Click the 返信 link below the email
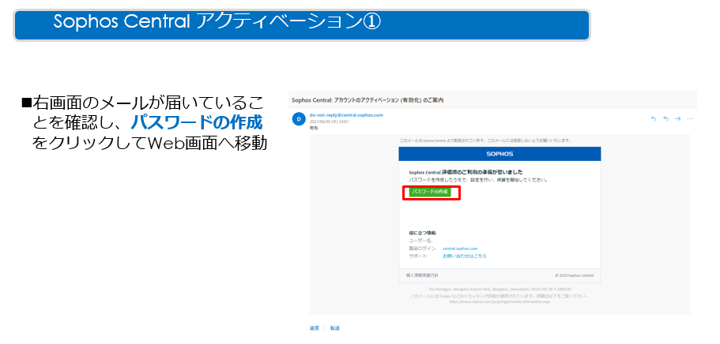720x344 pixels. point(314,328)
